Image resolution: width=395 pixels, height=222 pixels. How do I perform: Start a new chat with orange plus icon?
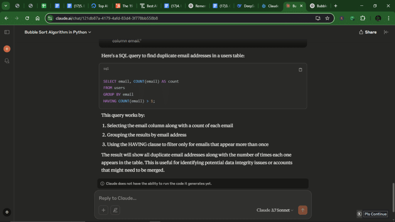(7, 49)
